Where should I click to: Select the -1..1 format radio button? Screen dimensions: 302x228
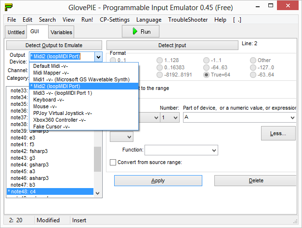click(x=206, y=60)
